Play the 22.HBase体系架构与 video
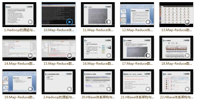 187,89
